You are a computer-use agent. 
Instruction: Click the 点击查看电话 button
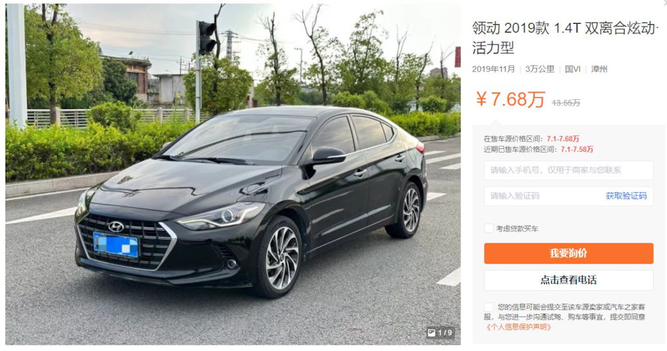coord(568,280)
